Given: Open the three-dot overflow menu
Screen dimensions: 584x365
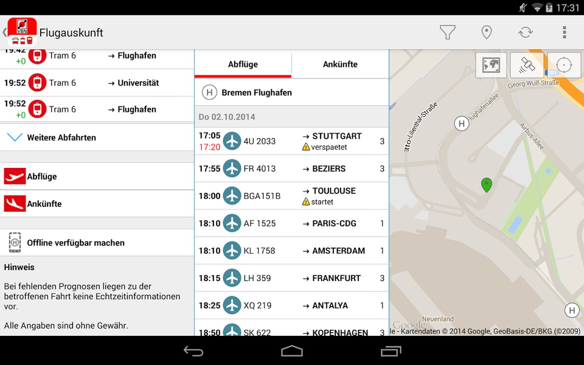Looking at the screenshot, I should click(565, 32).
